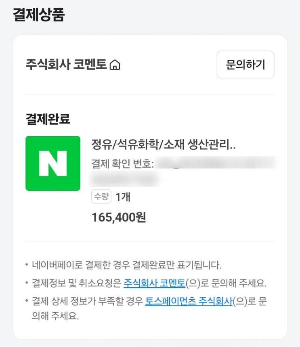300x347 pixels.
Task: Click the price 165,400원
Action: (119, 217)
